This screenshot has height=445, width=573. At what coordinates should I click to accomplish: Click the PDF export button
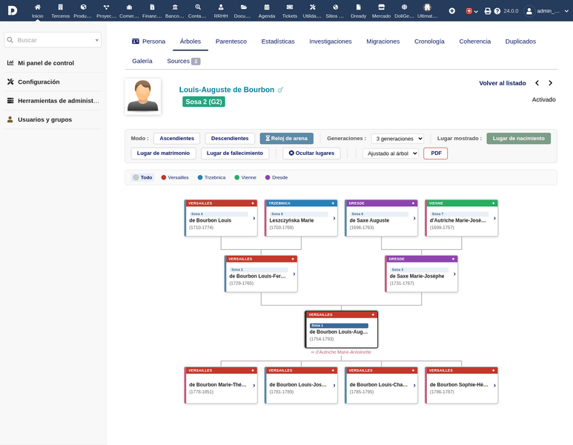[436, 154]
